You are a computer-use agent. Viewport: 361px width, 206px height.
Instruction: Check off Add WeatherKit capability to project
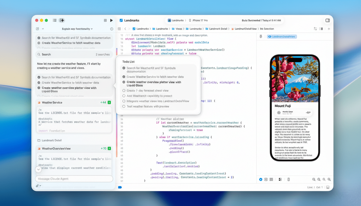pos(123,96)
